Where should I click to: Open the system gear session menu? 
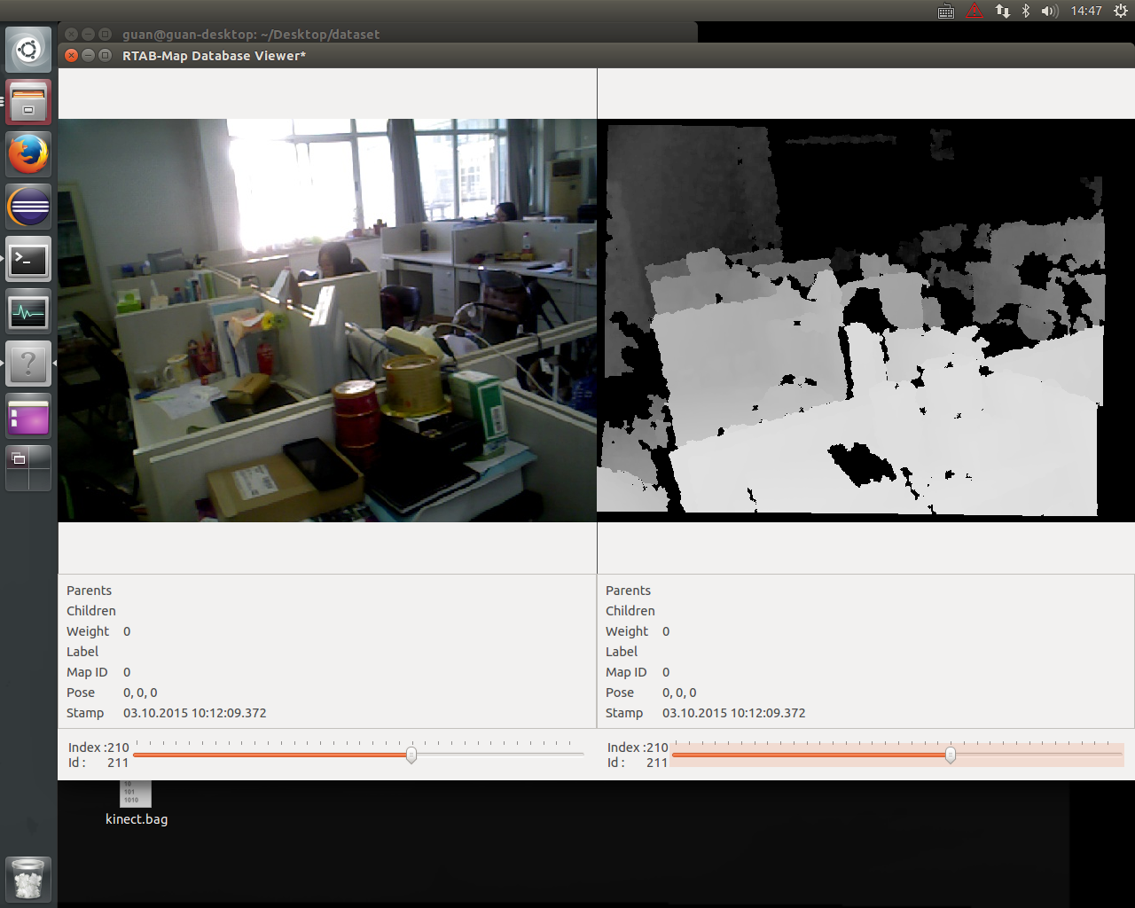tap(1121, 11)
